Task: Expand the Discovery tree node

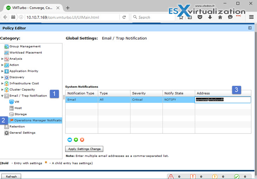Action: (x=2, y=77)
